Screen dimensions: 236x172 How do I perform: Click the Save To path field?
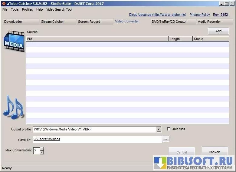[x=97, y=139]
